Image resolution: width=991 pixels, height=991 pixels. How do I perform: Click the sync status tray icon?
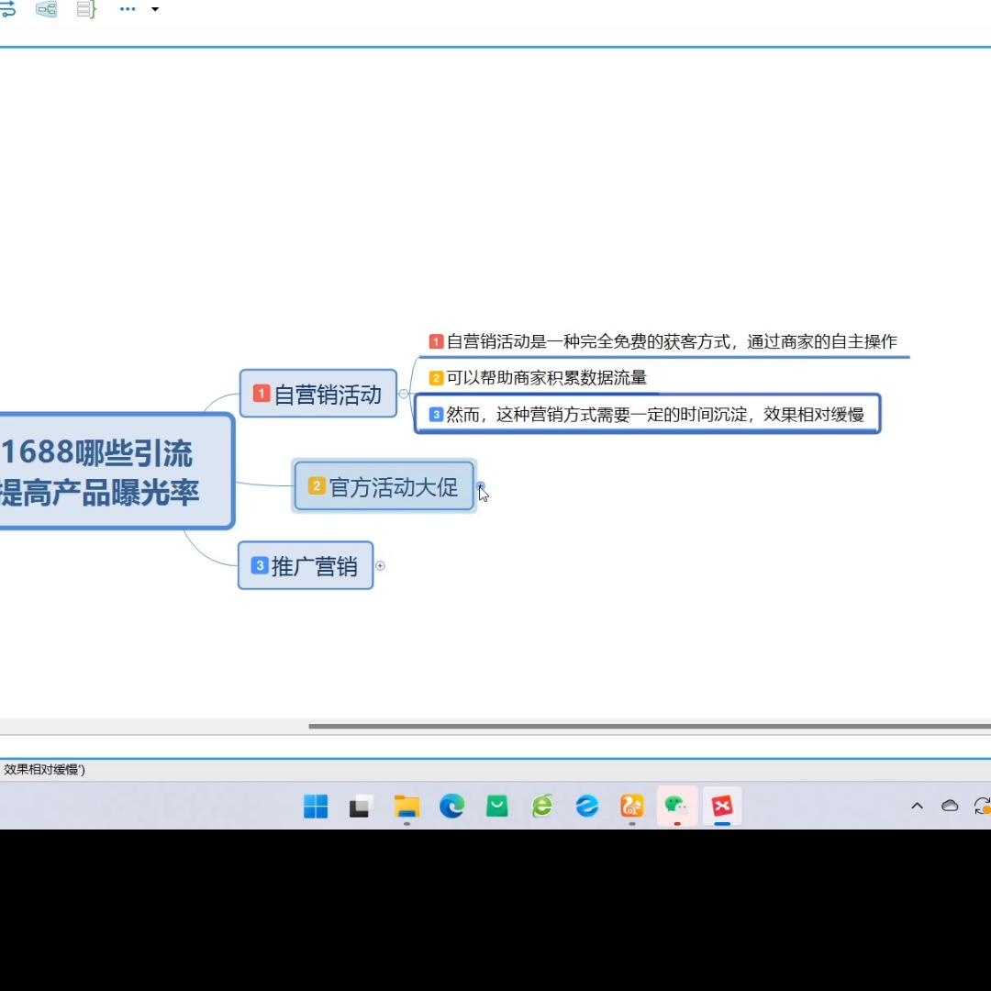983,806
